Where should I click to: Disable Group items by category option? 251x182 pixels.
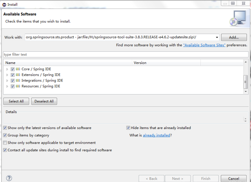pos(5,135)
